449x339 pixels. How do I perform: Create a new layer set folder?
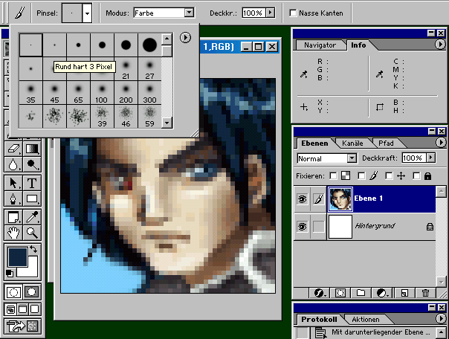click(361, 293)
